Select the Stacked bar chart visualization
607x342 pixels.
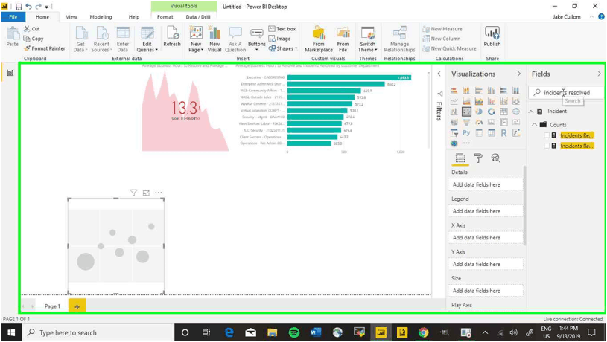pyautogui.click(x=454, y=91)
